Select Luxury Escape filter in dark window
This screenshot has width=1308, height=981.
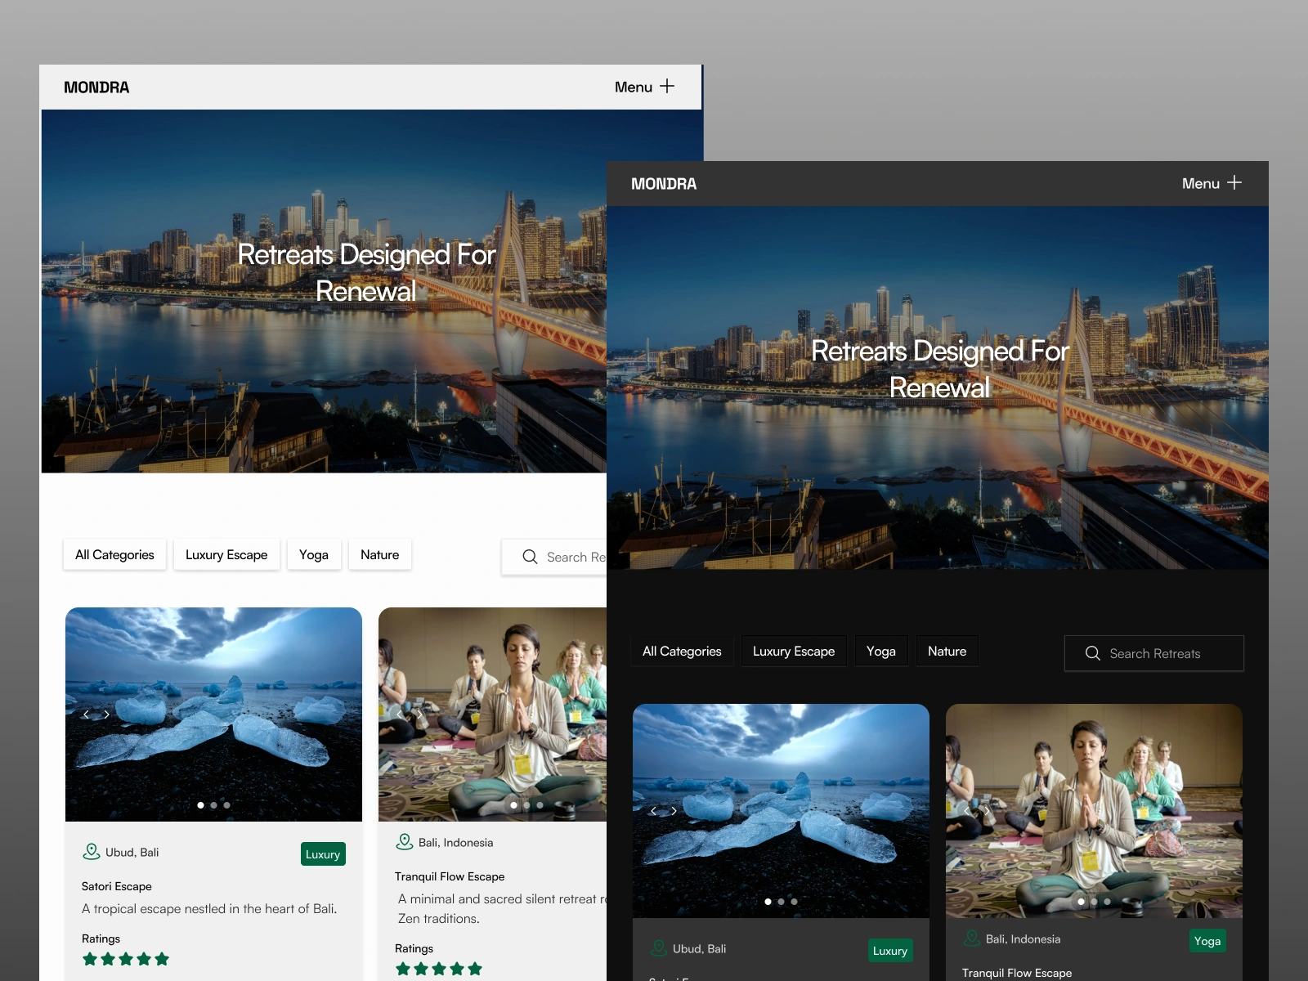point(794,651)
